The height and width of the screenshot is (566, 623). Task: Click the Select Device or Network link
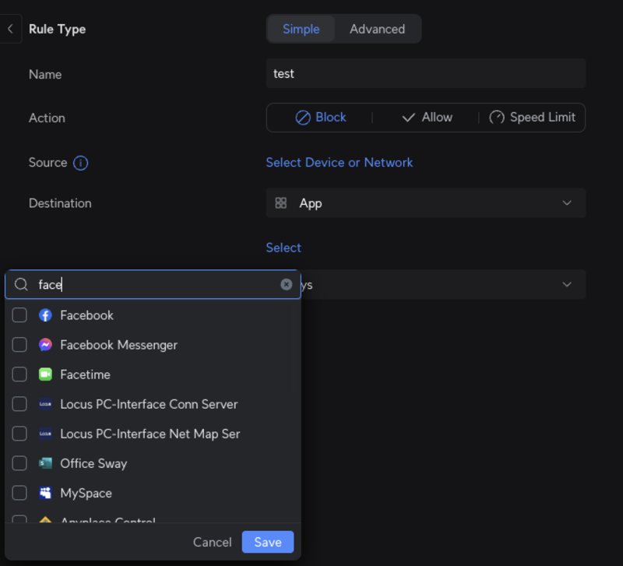point(339,163)
